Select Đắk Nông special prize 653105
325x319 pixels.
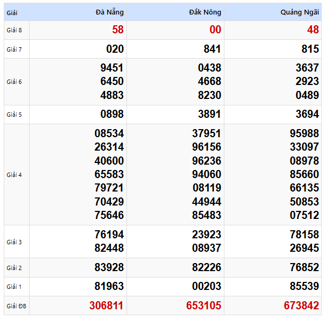coord(203,306)
